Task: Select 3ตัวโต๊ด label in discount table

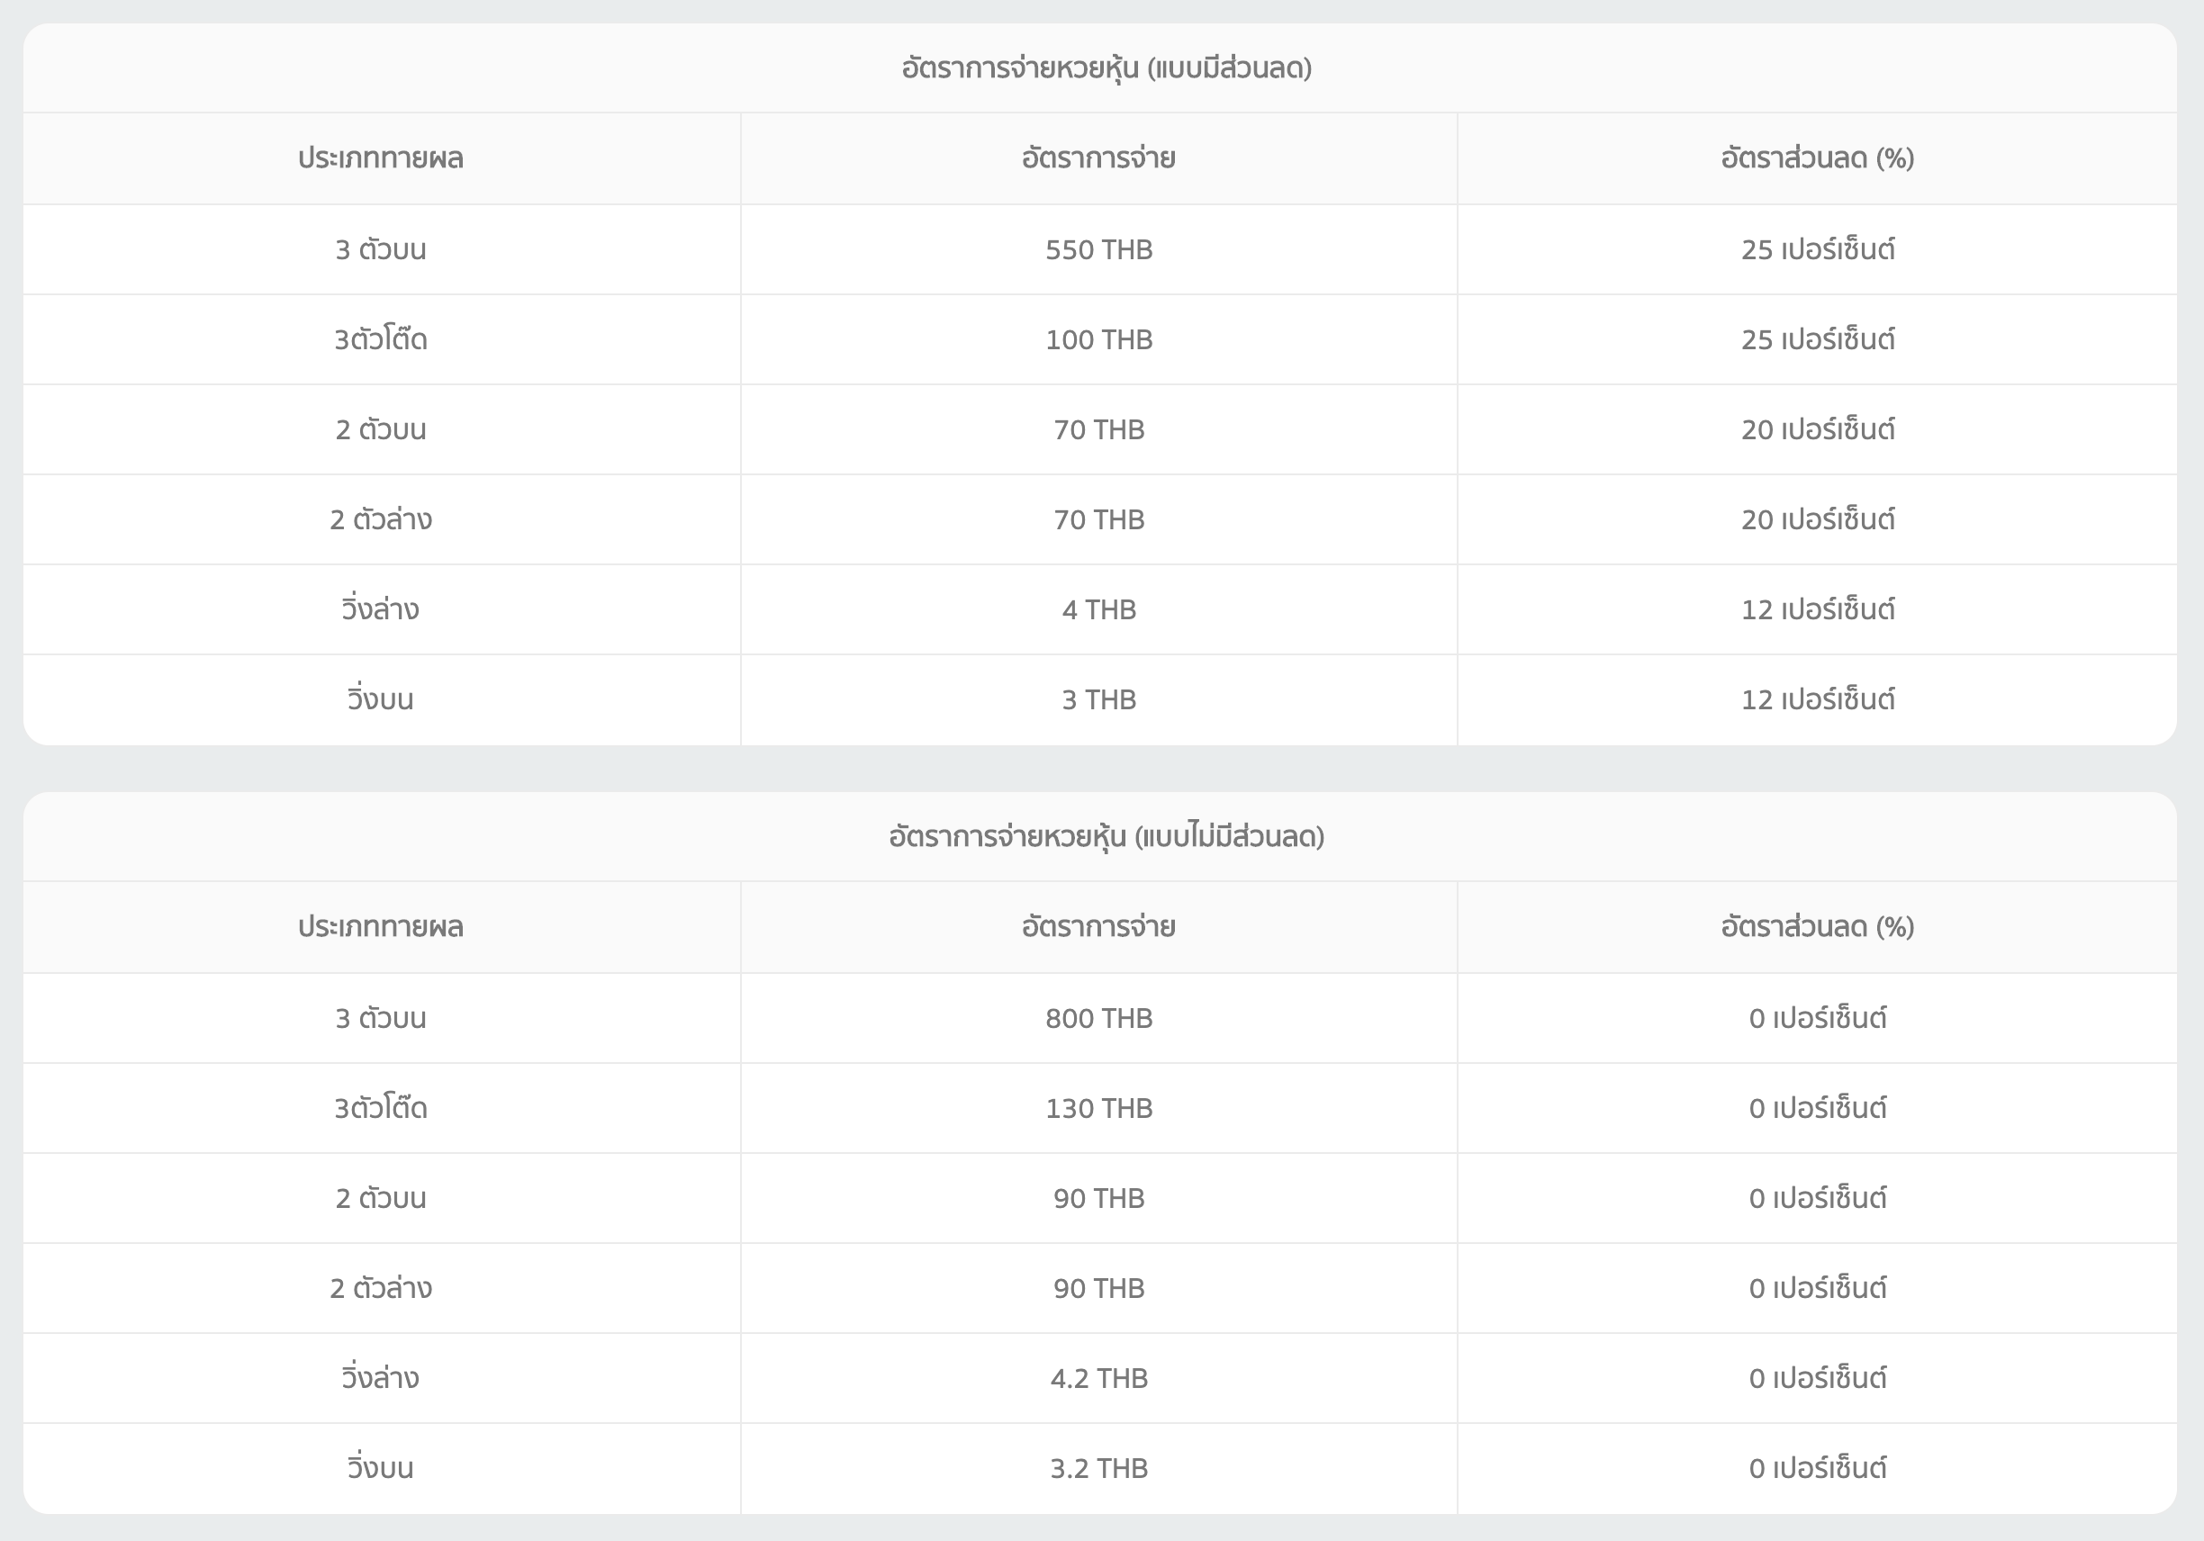Action: (380, 339)
